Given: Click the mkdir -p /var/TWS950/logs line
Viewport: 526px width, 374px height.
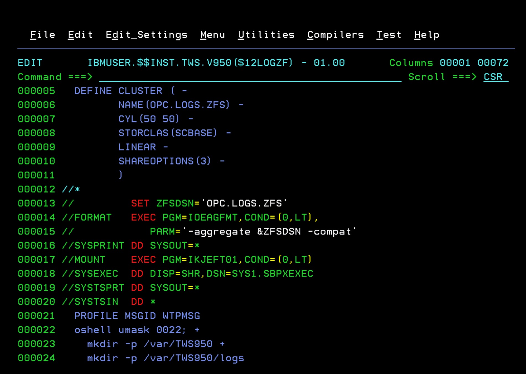Looking at the screenshot, I should 165,358.
